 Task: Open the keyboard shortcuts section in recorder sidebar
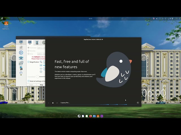pyautogui.click(x=21, y=63)
